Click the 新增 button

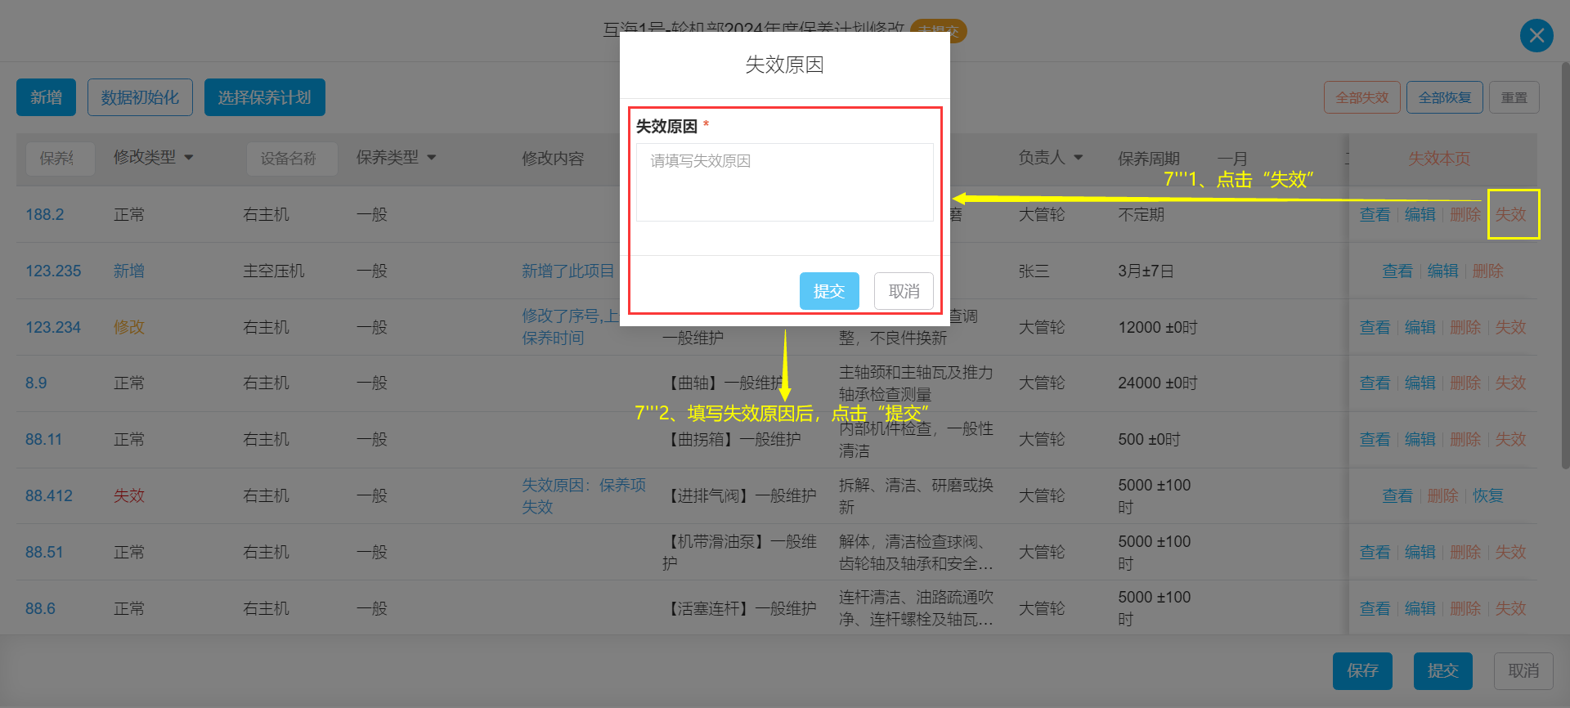pyautogui.click(x=46, y=97)
